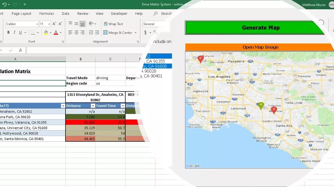Click the green Generate Map button
Screen dimensions: 334x187
(254, 28)
